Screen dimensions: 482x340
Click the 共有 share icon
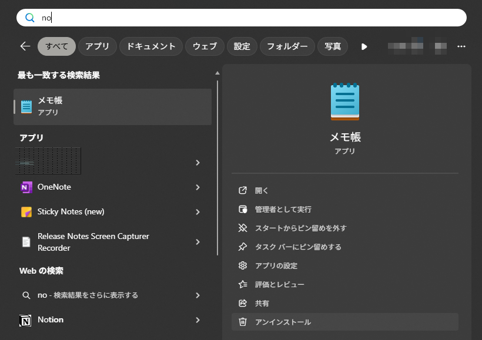coord(242,303)
